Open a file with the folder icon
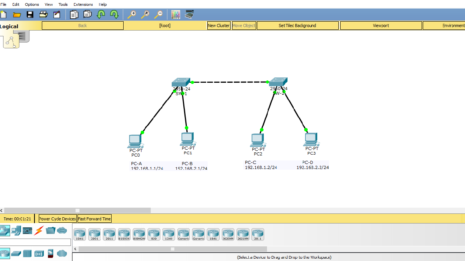 click(x=17, y=15)
